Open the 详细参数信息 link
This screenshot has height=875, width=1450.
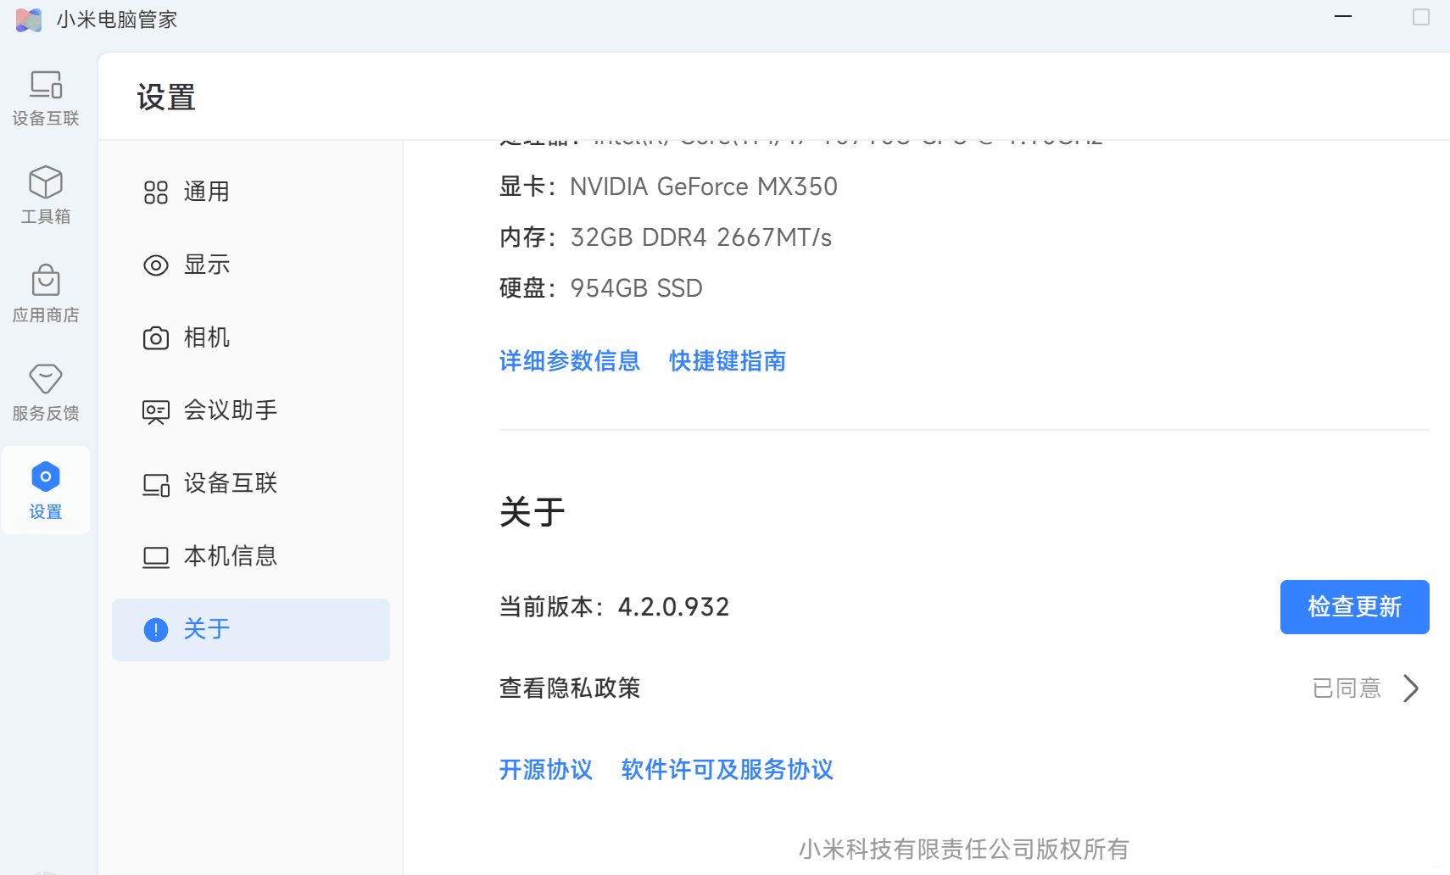[569, 361]
